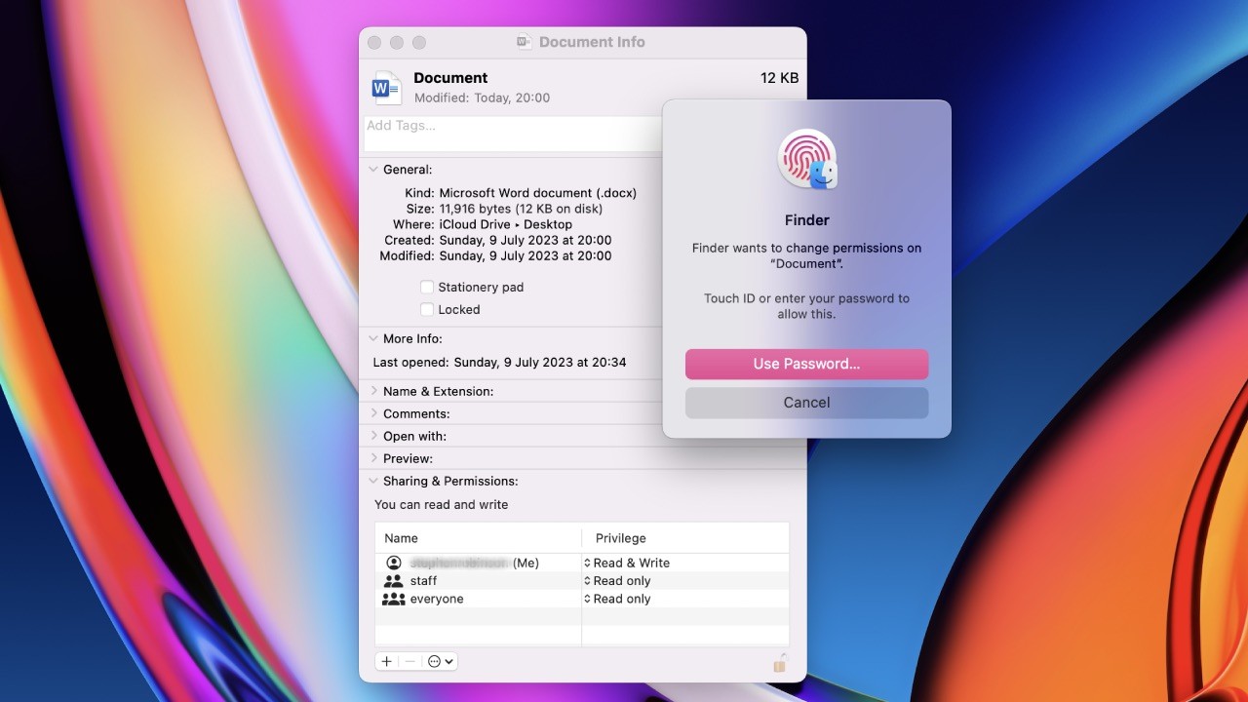Click the "iCloud Drive ▸ Desktop" location text
The image size is (1248, 702).
pos(506,224)
